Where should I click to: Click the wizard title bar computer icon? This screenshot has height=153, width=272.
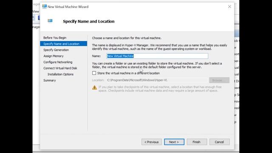click(44, 7)
